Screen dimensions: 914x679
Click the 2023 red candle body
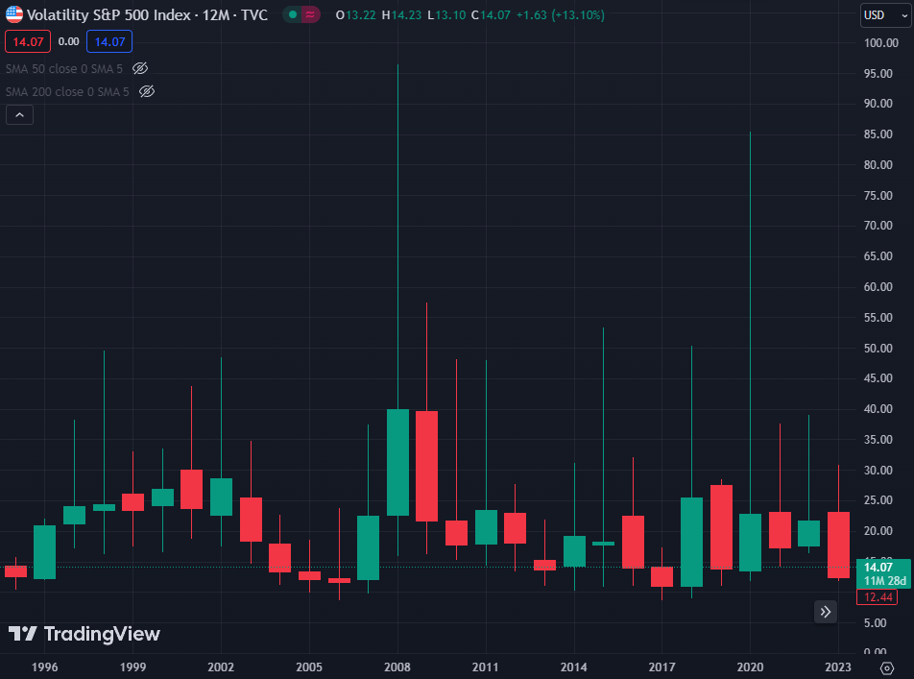(x=839, y=546)
